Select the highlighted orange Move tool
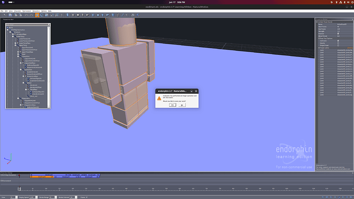 [x=37, y=15]
